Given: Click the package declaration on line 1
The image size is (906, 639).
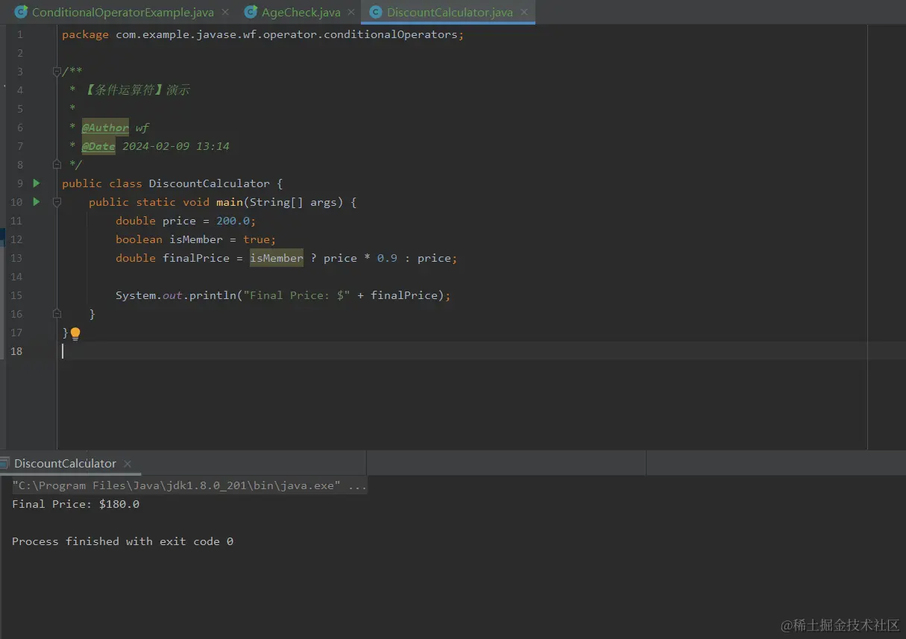Looking at the screenshot, I should point(262,34).
